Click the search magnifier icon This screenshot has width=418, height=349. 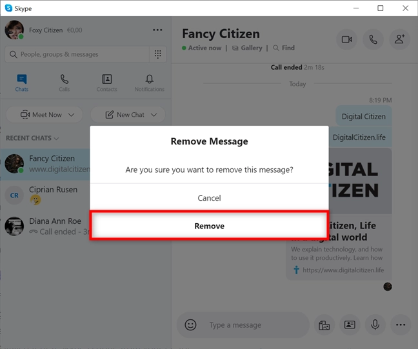tap(13, 54)
